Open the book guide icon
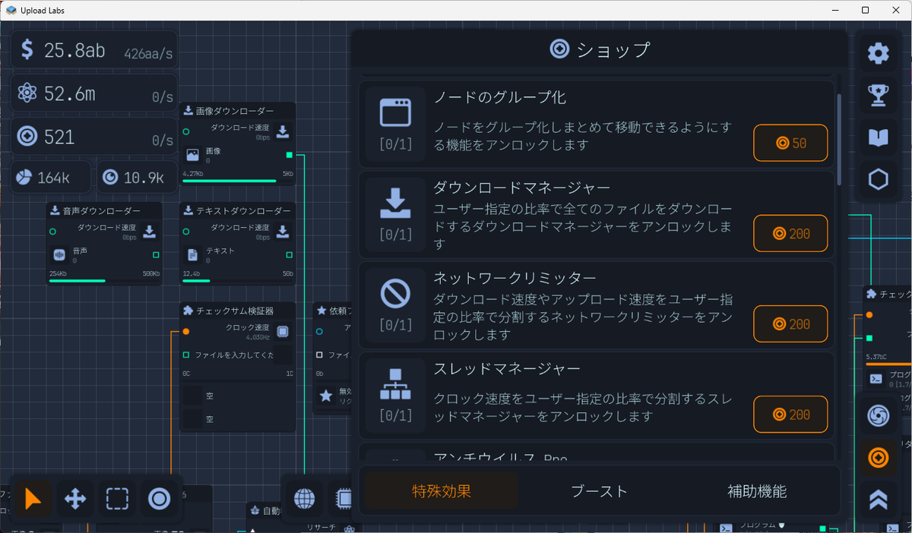912x533 pixels. coord(879,137)
